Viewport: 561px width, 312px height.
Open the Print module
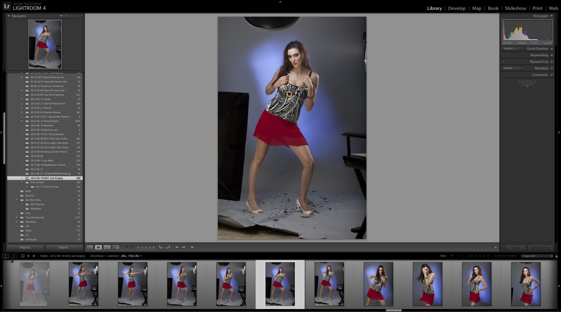click(537, 8)
